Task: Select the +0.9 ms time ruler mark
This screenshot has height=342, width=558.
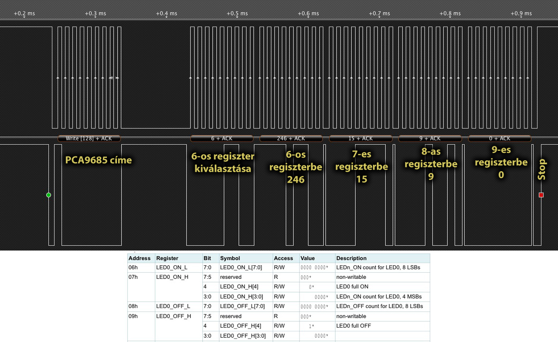Action: point(521,14)
